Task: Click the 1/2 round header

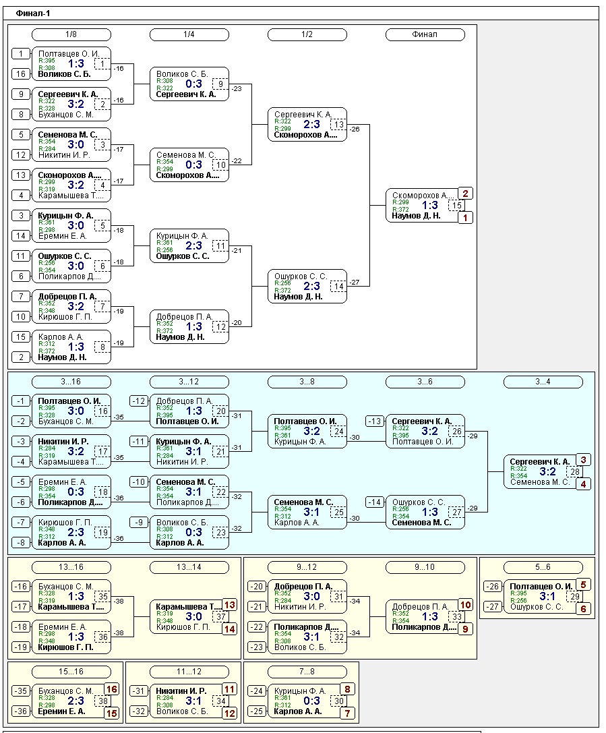Action: pyautogui.click(x=307, y=34)
